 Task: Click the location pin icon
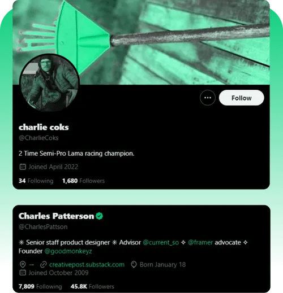(23, 265)
